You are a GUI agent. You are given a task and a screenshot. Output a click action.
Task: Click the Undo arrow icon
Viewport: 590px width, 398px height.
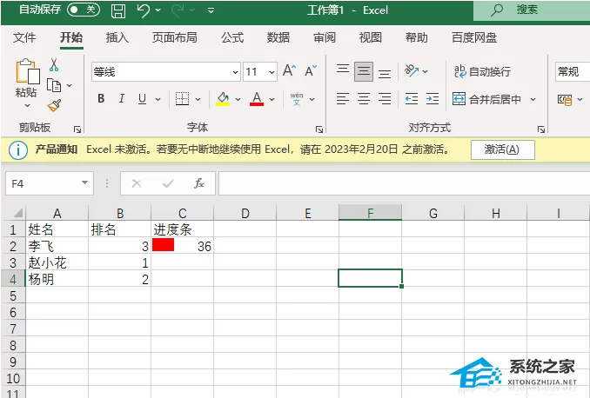click(143, 10)
